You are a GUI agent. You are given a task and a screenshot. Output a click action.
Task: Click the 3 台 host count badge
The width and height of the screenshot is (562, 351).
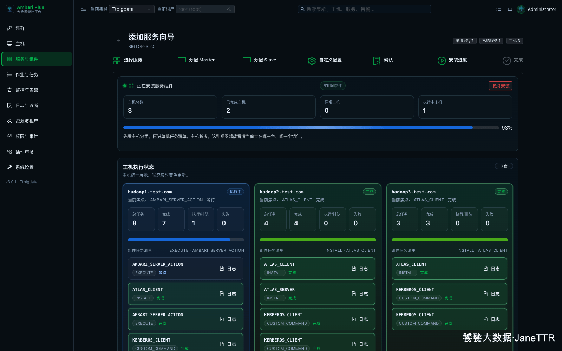pyautogui.click(x=504, y=166)
